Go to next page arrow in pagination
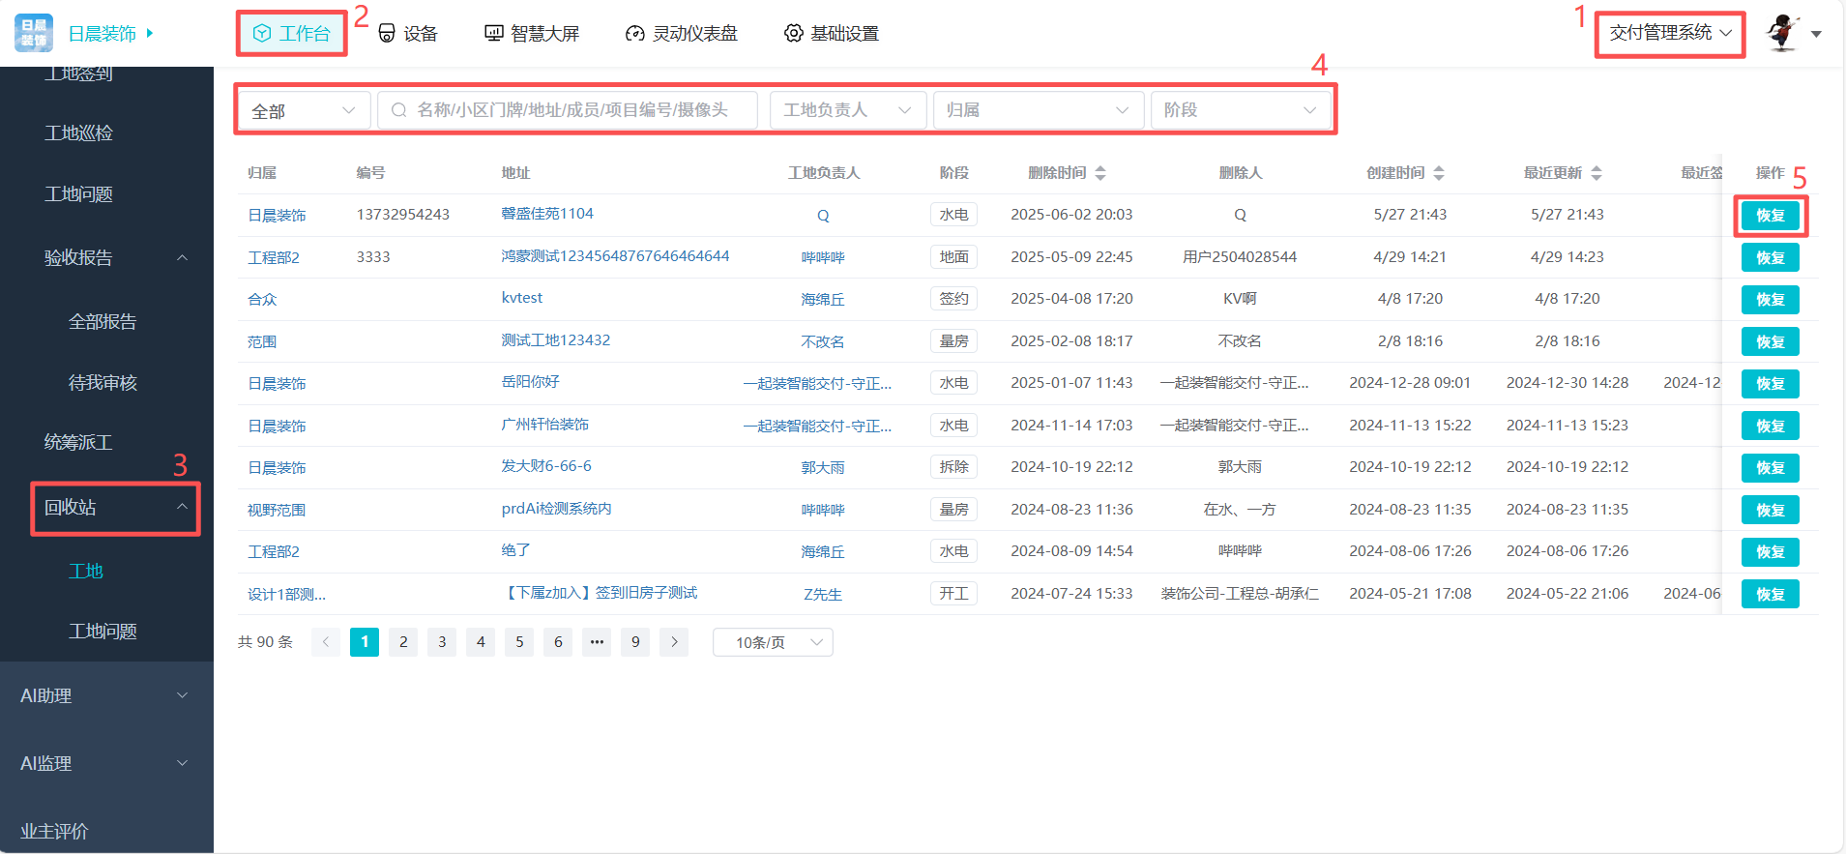The width and height of the screenshot is (1846, 854). click(x=674, y=642)
